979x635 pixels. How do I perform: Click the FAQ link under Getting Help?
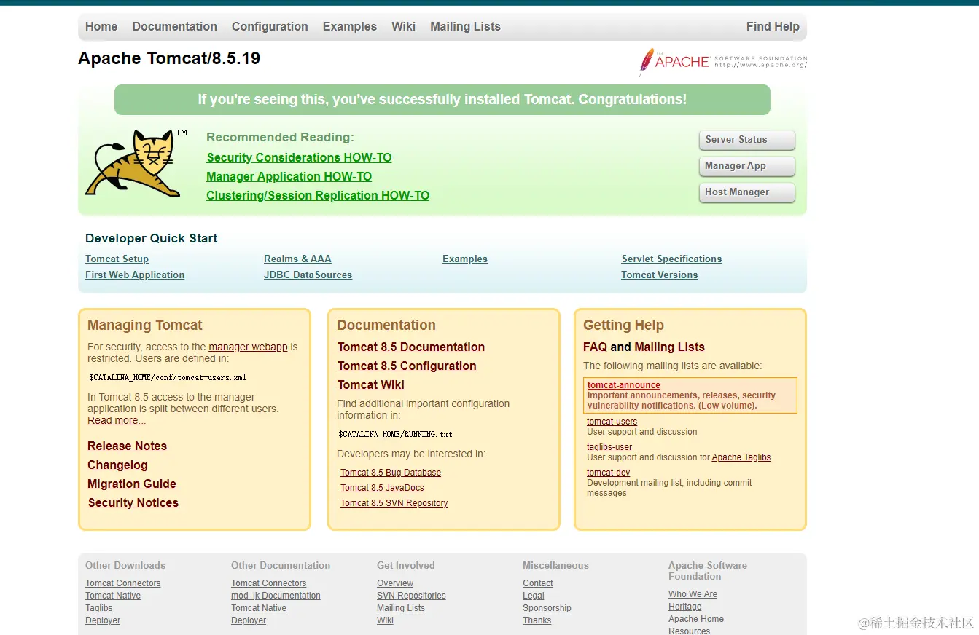[x=595, y=347]
